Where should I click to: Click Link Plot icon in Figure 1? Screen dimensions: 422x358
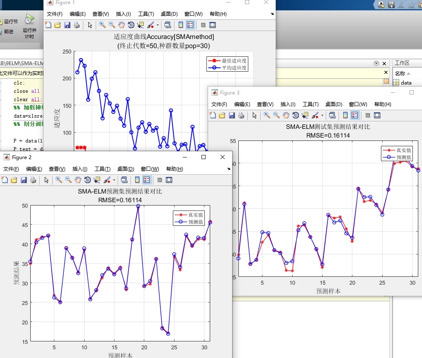point(167,25)
